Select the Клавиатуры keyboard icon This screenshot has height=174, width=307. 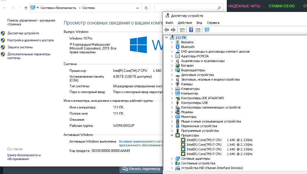pyautogui.click(x=178, y=89)
